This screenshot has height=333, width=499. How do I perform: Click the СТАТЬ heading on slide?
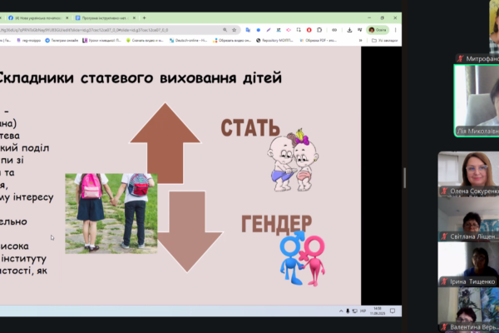pos(250,128)
